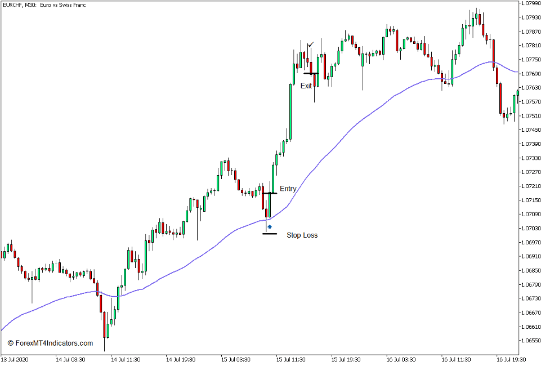
Task: Select the black Exit horizontal line marker
Action: tap(311, 74)
